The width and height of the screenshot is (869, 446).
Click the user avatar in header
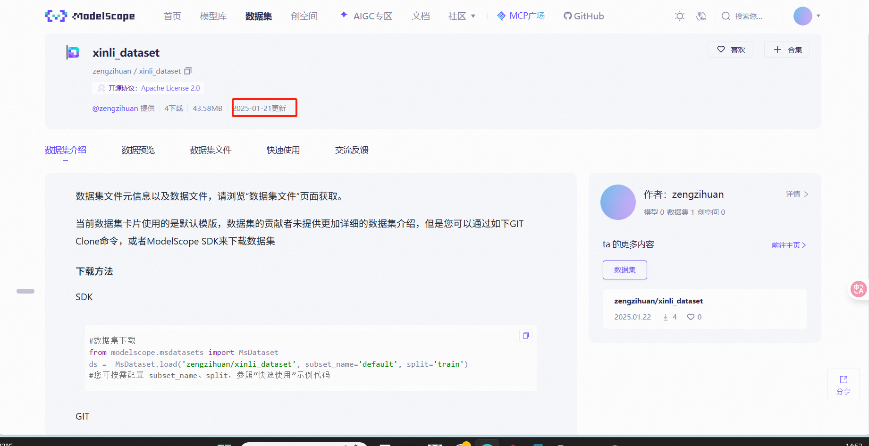coord(802,16)
